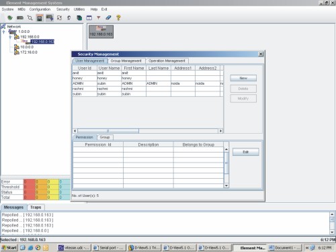Image resolution: width=336 pixels, height=252 pixels.
Task: Click the refresh arrows toolbar icon
Action: click(x=59, y=17)
